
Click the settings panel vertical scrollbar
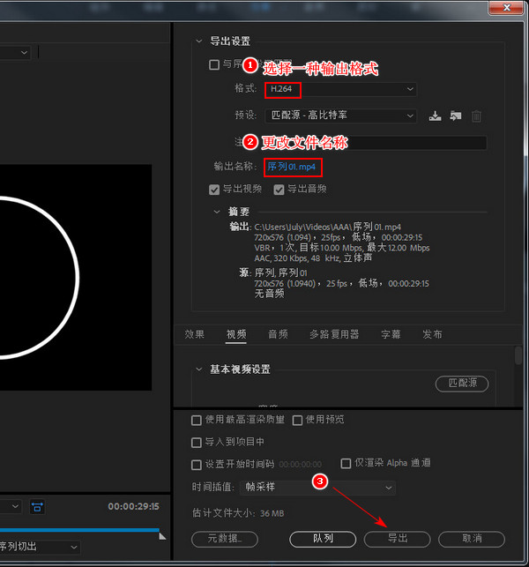518,356
